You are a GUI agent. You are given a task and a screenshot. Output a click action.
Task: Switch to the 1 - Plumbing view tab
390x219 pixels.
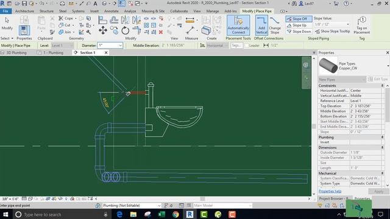pyautogui.click(x=53, y=53)
